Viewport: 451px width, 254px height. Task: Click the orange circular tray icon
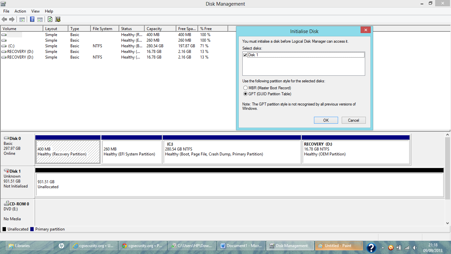[391, 248]
